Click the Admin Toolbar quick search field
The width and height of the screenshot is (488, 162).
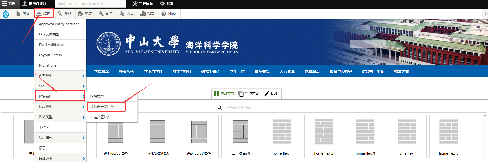point(90,4)
